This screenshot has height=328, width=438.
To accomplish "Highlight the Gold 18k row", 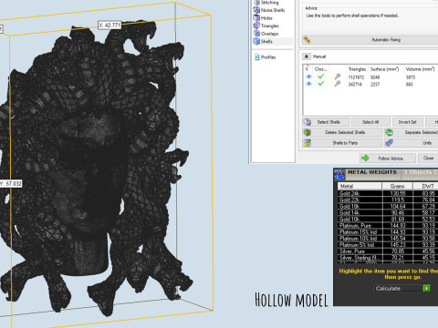I will tap(388, 206).
